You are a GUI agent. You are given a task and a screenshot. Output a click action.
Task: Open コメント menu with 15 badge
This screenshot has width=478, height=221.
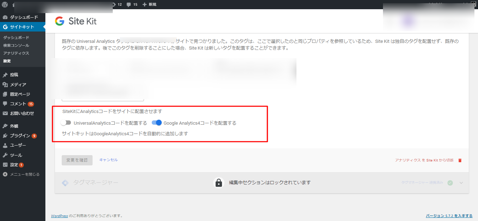[23, 104]
